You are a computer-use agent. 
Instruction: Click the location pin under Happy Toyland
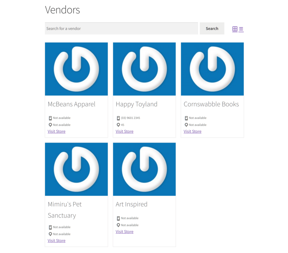[118, 125]
